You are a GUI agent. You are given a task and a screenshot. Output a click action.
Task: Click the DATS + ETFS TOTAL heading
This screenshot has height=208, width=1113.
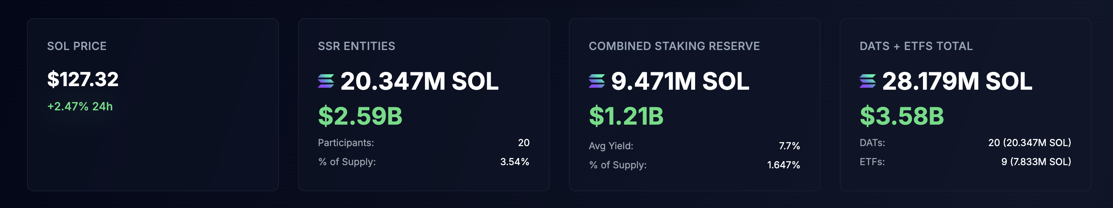point(916,46)
